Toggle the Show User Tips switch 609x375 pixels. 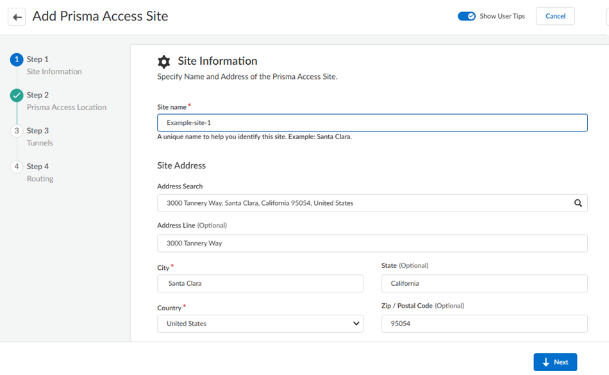pyautogui.click(x=466, y=16)
